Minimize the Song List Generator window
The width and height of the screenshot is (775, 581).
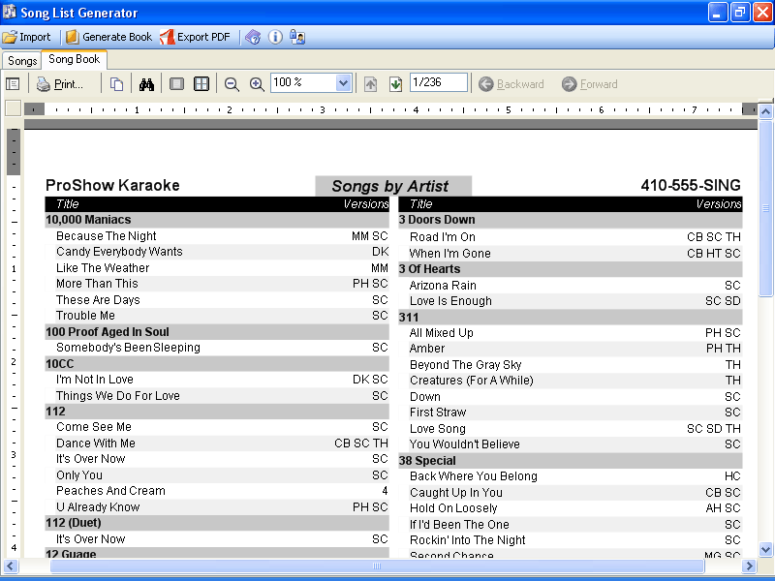(x=718, y=13)
